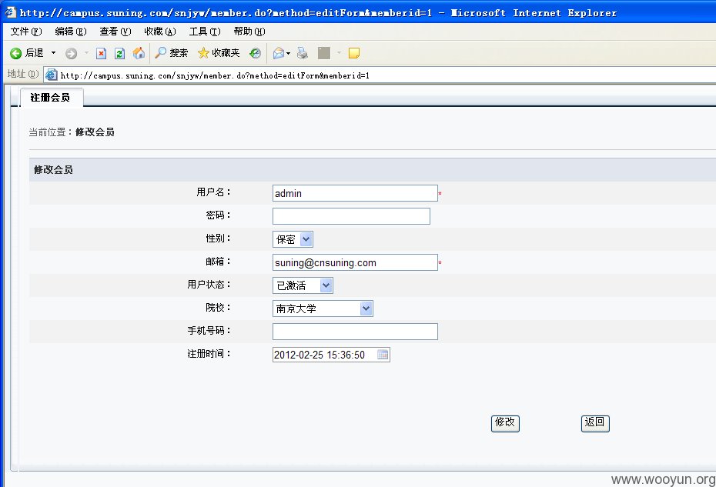Click the History toolbar icon
716x487 pixels.
point(256,53)
